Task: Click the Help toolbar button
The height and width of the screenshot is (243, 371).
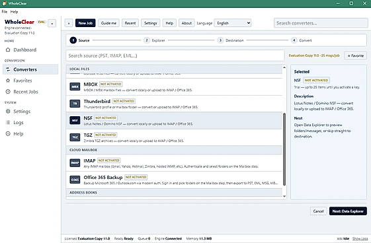Action: (x=169, y=23)
